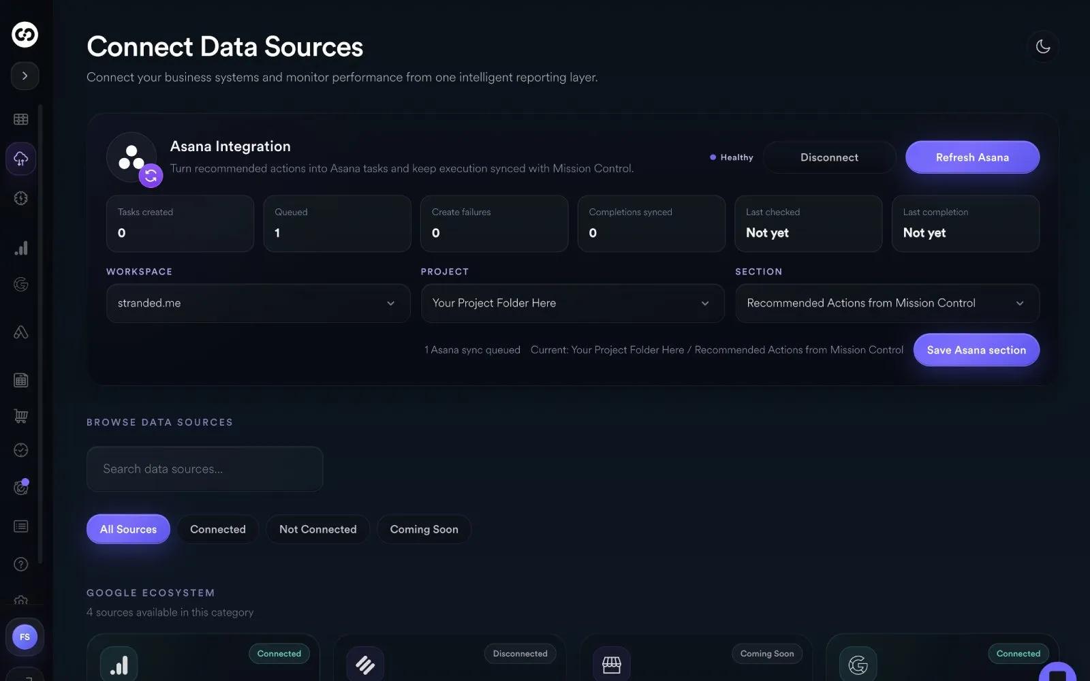Click the Disconnected badge on the second card
Viewport: 1090px width, 681px height.
point(520,654)
